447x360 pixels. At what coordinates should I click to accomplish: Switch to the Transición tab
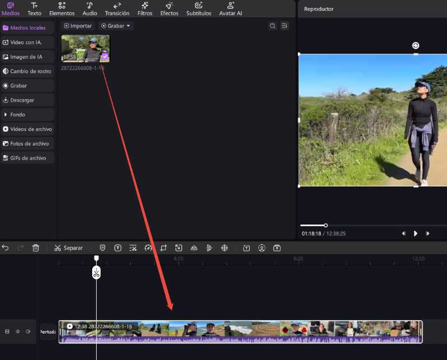click(x=117, y=9)
